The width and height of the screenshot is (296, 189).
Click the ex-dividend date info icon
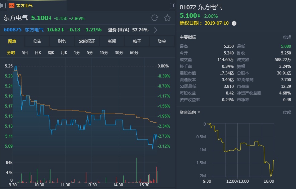click(234, 23)
